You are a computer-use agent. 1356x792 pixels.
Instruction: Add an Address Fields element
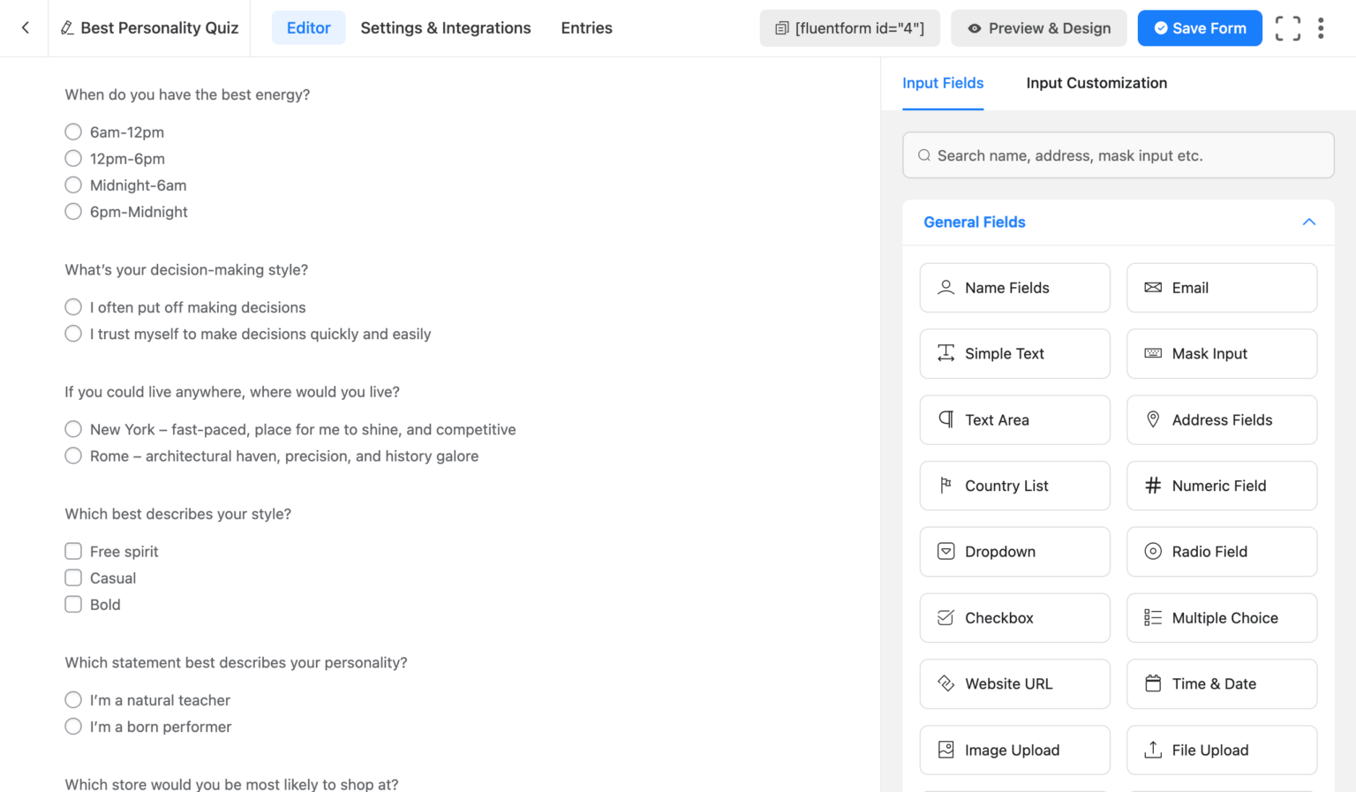coord(1221,419)
